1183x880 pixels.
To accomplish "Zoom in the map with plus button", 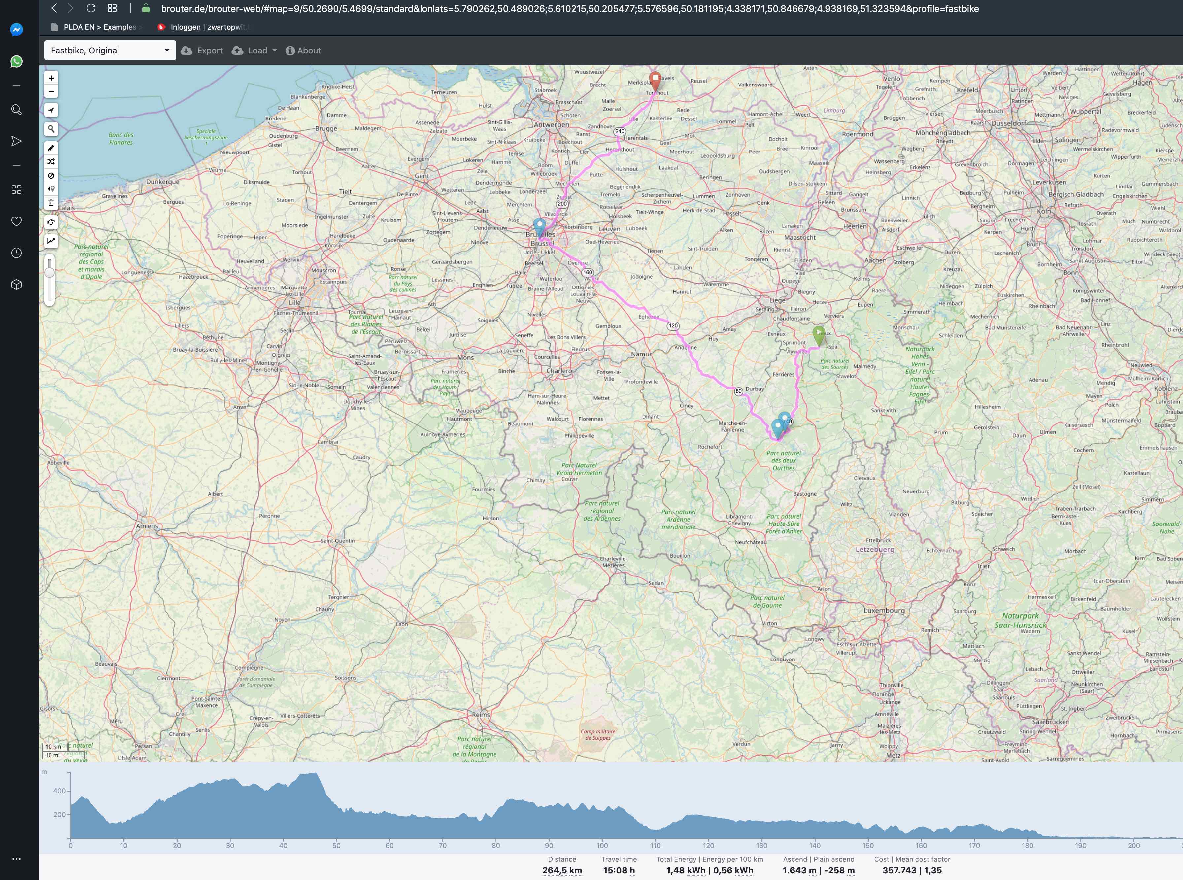I will [51, 78].
